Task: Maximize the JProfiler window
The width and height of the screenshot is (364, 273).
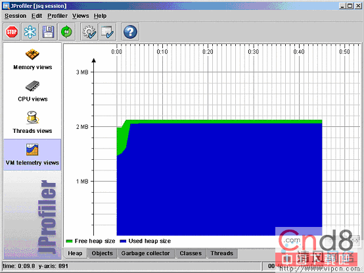Action: coord(350,6)
